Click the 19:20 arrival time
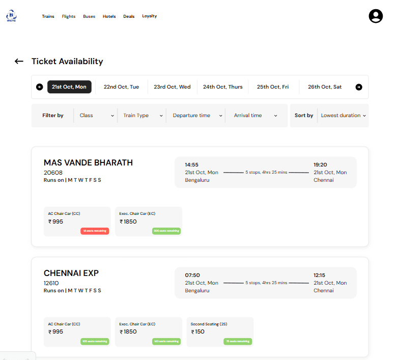The image size is (400, 360). coord(320,164)
